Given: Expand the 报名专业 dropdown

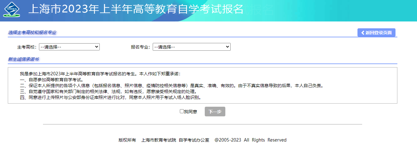Looking at the screenshot, I should tap(191, 47).
